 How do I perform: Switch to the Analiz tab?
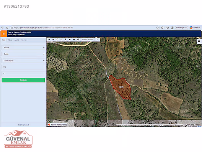(16, 40)
